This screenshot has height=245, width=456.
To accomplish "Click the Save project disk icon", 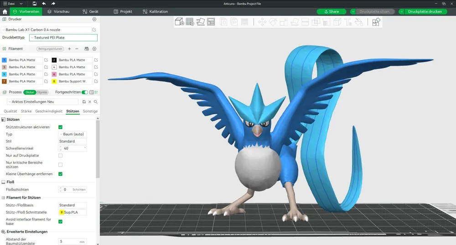I will click(x=35, y=4).
